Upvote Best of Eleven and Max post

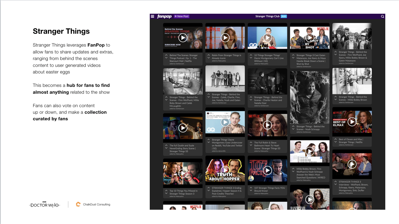[336, 139]
